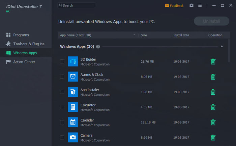Viewport: 236px width, 146px height.
Task: Open the toolbox briefcase icon
Action: (191, 5)
